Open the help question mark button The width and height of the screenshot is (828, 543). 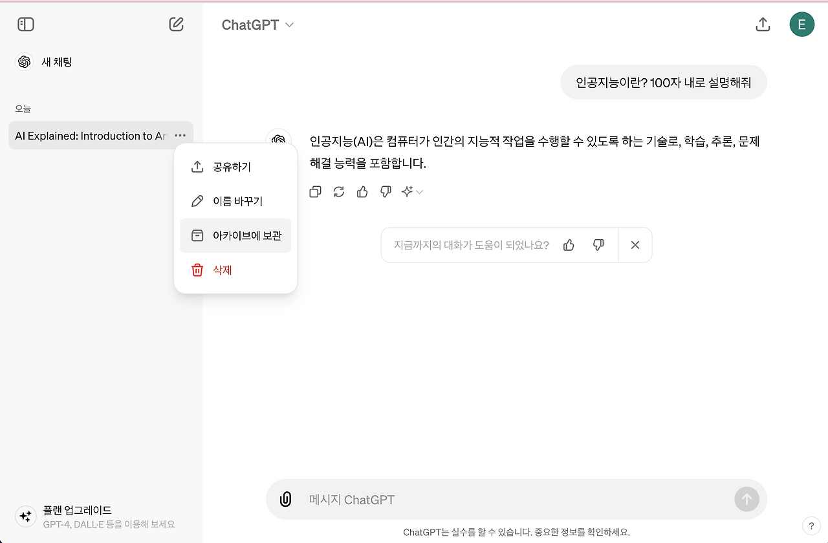pyautogui.click(x=811, y=526)
